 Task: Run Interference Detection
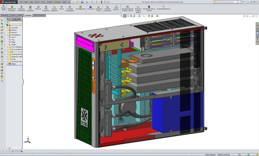(x=12, y=9)
